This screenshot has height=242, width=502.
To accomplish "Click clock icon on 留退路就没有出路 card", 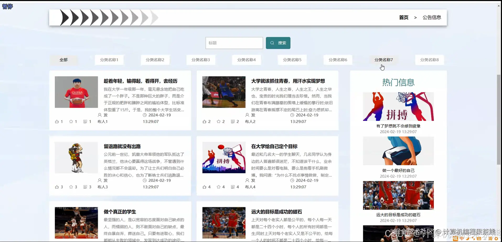I will pyautogui.click(x=145, y=180).
